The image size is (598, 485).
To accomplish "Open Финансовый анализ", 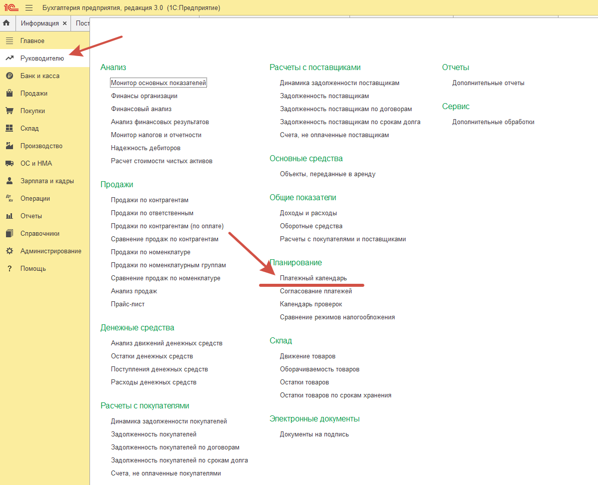I will [141, 109].
